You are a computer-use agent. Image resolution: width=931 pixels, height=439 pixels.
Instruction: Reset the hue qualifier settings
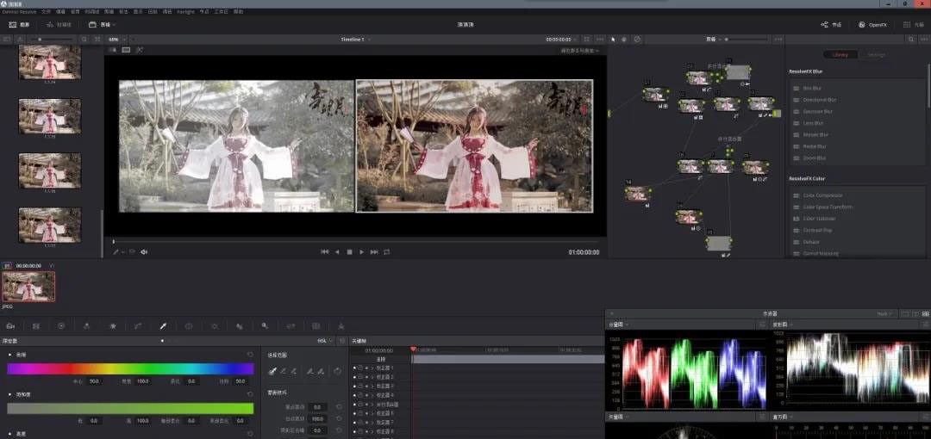click(x=250, y=355)
